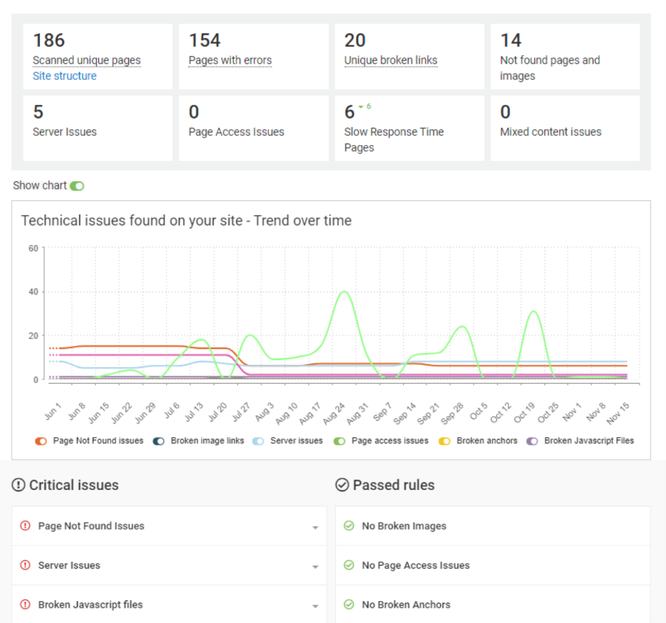
Task: Toggle Server issues legend series
Action: pos(258,441)
